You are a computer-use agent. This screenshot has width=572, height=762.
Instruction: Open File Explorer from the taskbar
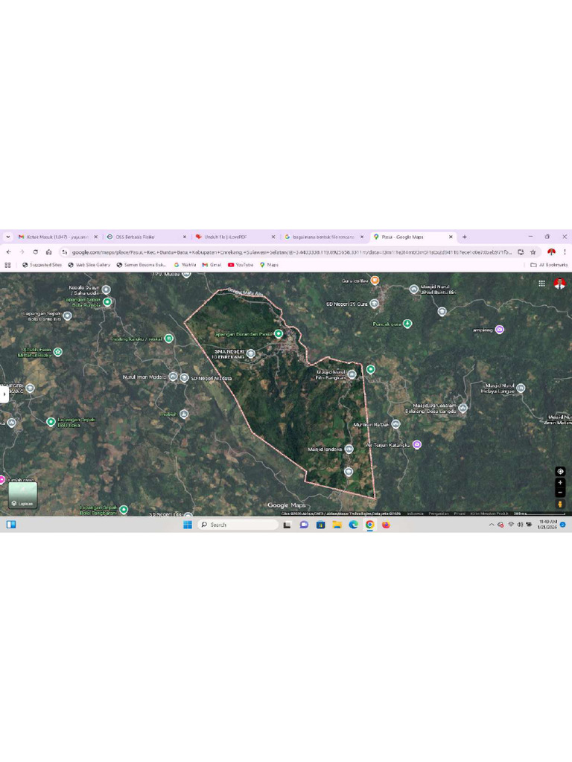337,525
